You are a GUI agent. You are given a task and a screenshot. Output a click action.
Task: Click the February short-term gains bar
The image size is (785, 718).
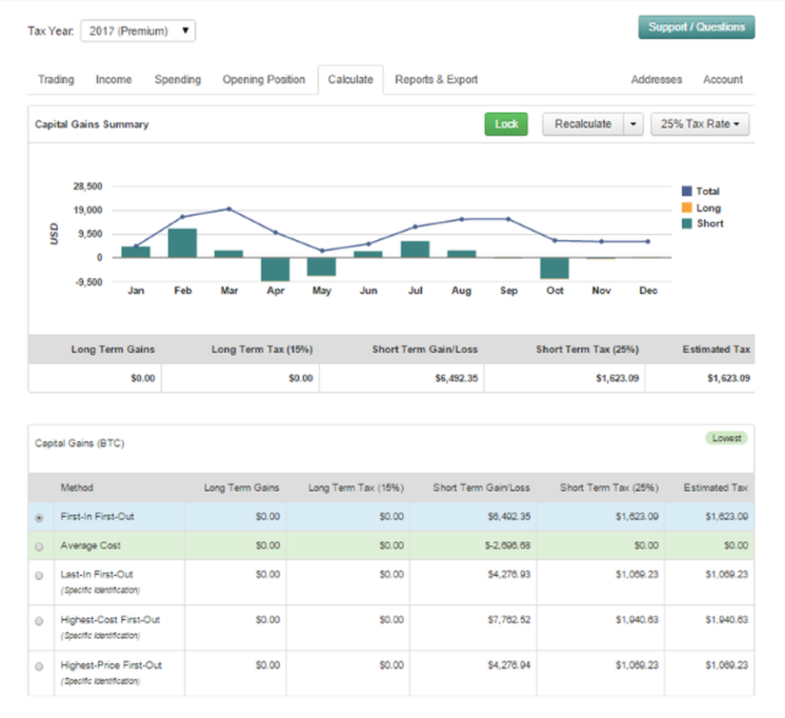pyautogui.click(x=182, y=243)
